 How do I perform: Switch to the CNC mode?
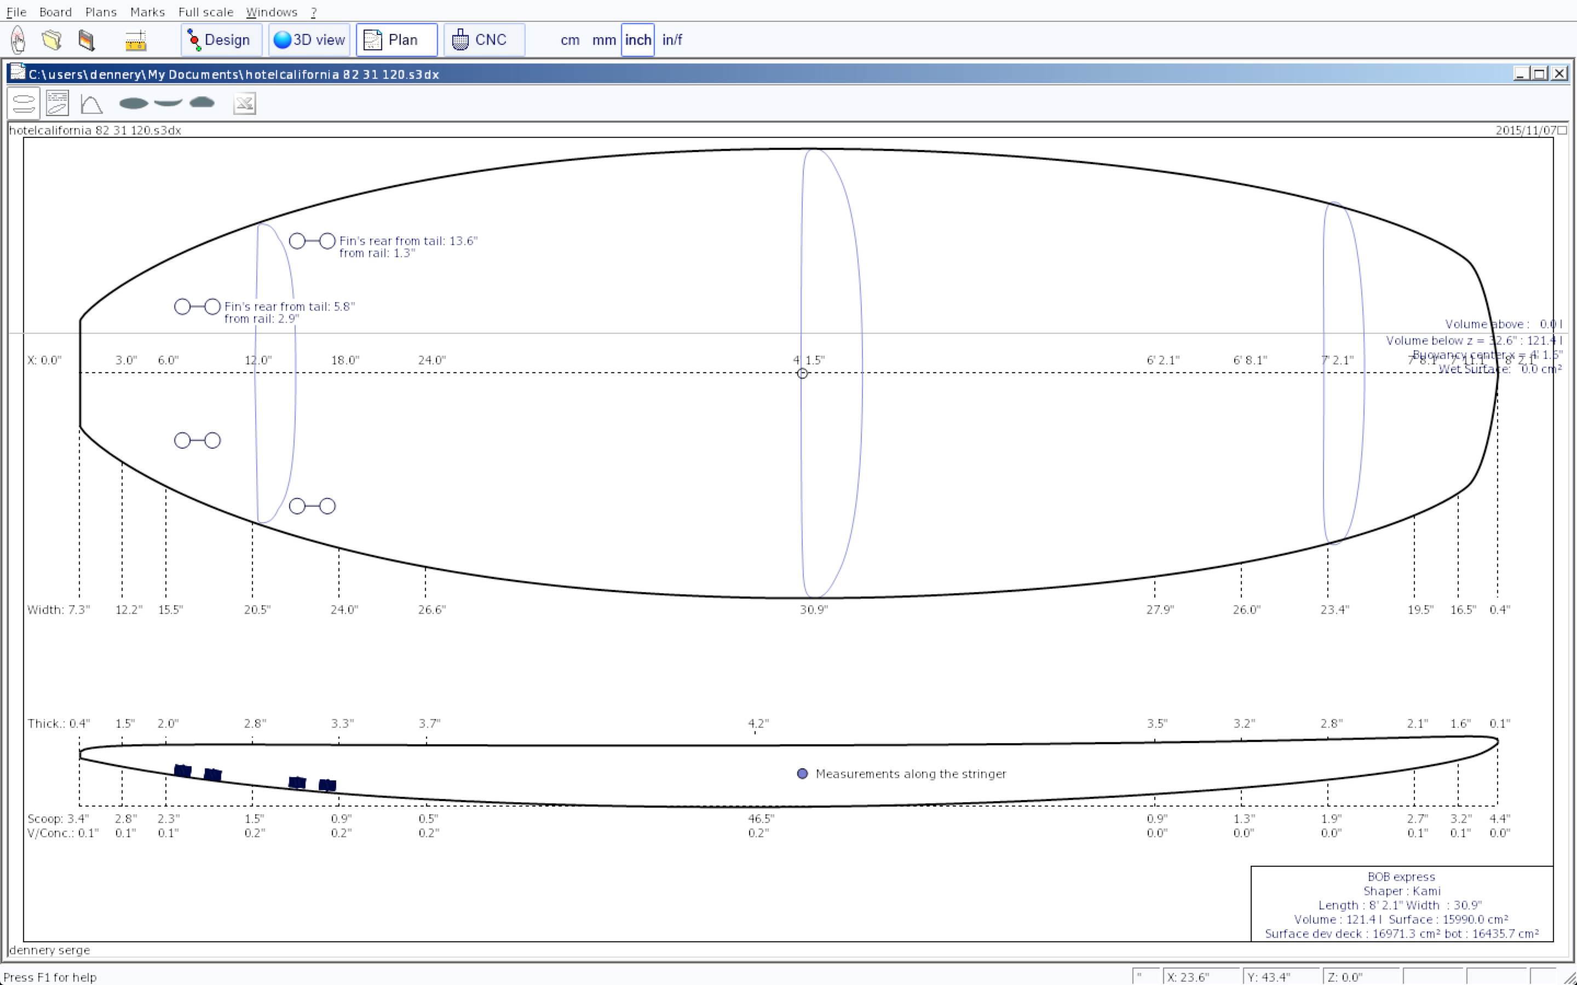tap(484, 40)
